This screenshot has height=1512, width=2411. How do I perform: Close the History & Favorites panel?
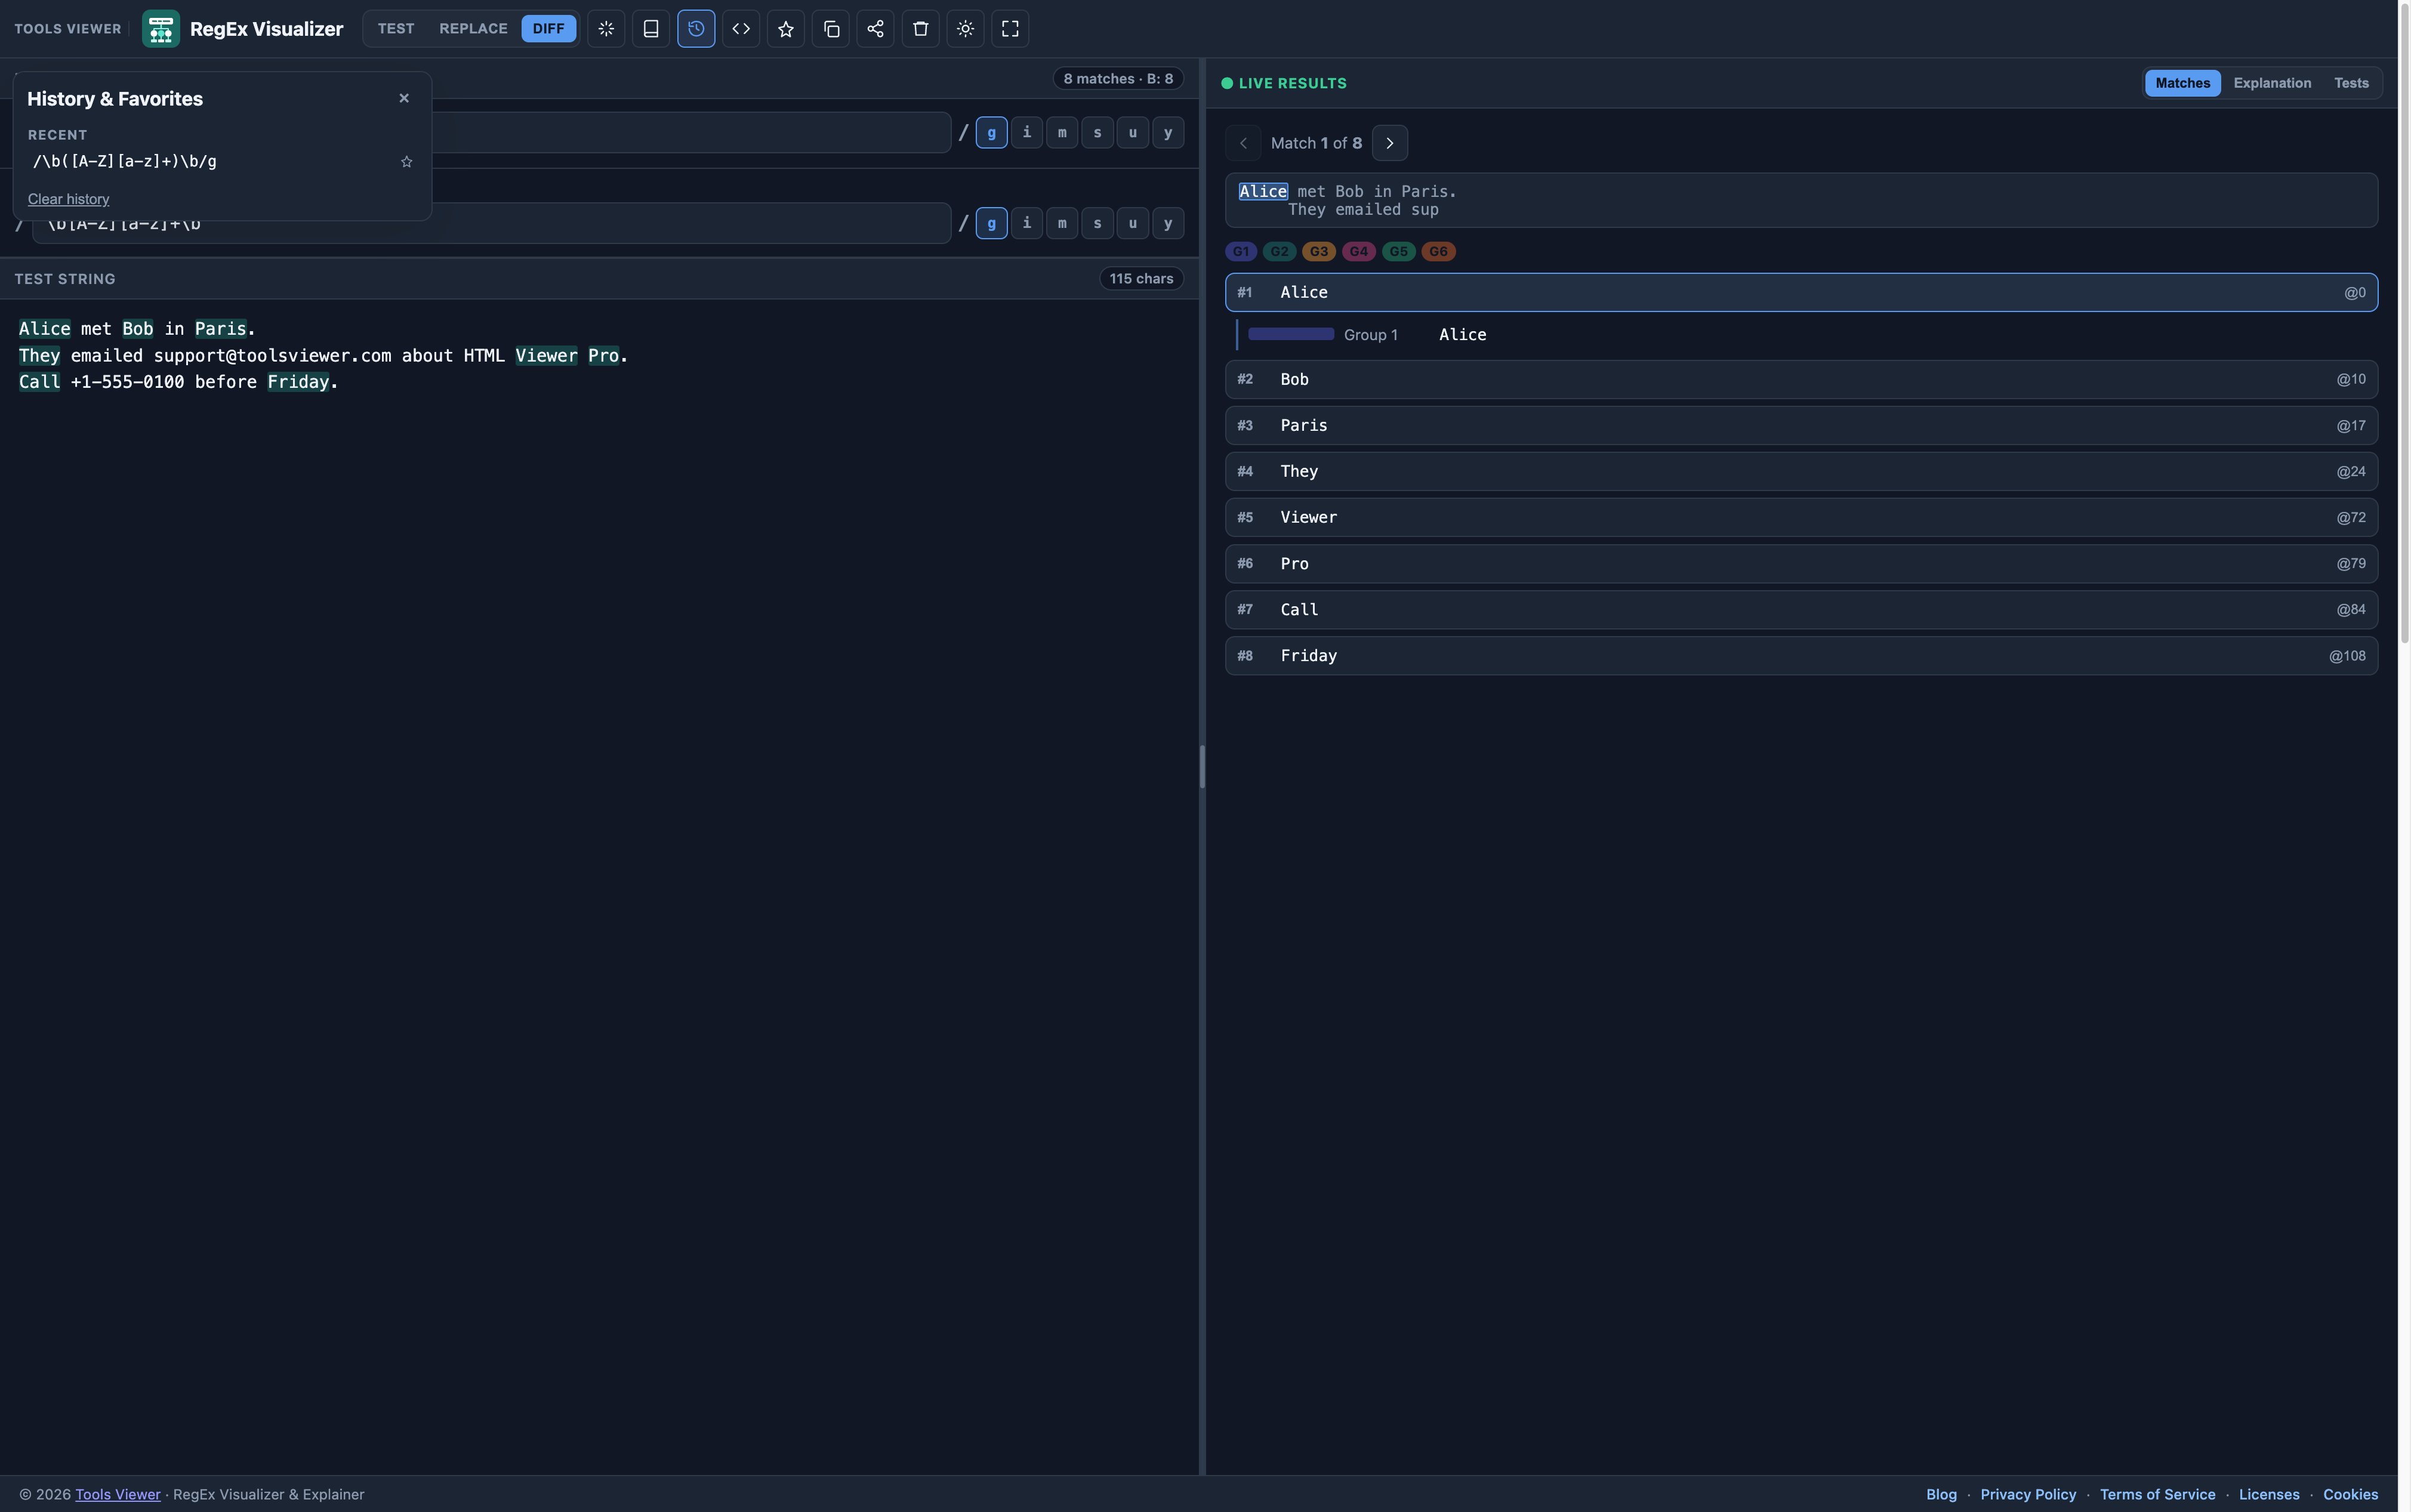[x=404, y=98]
